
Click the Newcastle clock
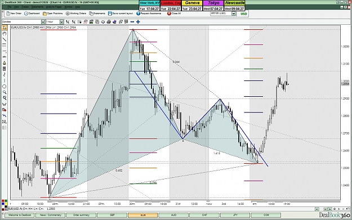coord(234,6)
